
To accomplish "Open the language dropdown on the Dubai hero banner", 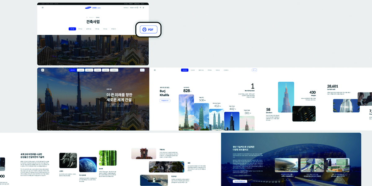I will (142, 70).
